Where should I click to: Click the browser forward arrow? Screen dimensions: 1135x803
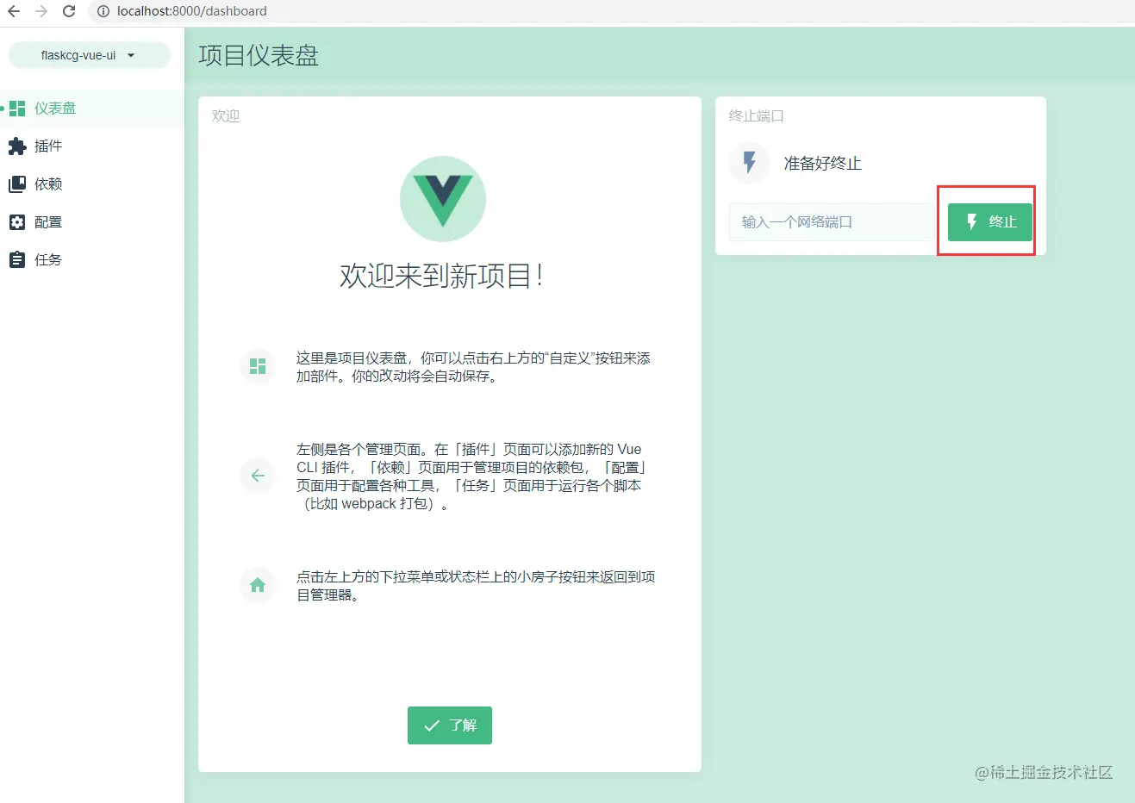click(x=41, y=11)
